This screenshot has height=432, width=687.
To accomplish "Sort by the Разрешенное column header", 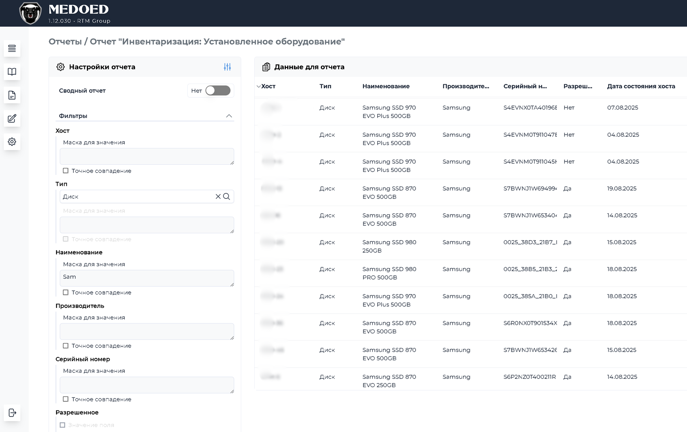I will 578,86.
